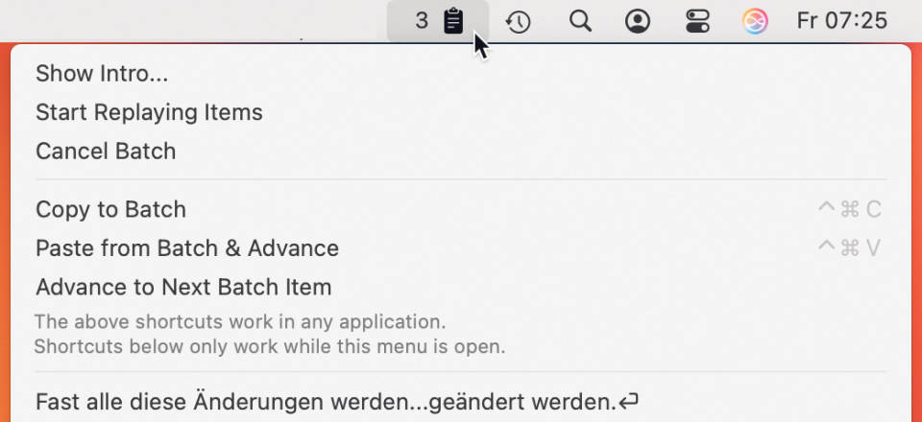The height and width of the screenshot is (422, 922).
Task: Open Control Center toggles icon
Action: coord(698,22)
